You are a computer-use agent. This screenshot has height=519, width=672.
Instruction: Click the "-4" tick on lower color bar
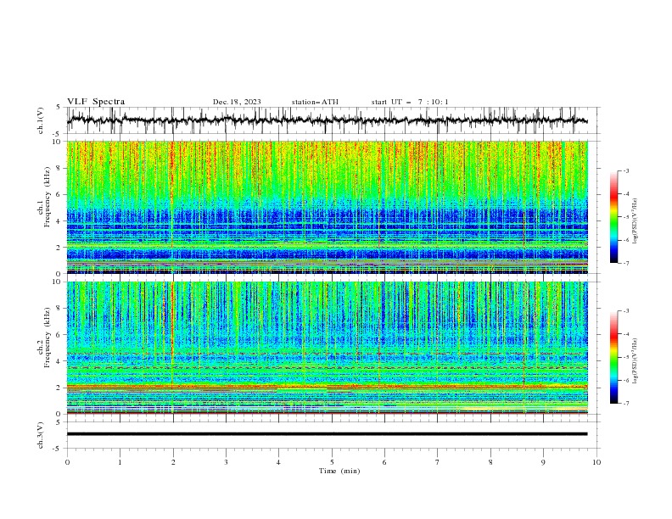(x=625, y=334)
